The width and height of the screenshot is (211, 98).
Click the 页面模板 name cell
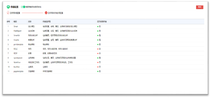(31, 71)
